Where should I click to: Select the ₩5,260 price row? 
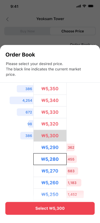(x=50, y=183)
